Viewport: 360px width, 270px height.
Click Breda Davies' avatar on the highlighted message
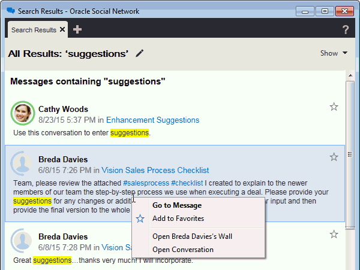(x=23, y=163)
